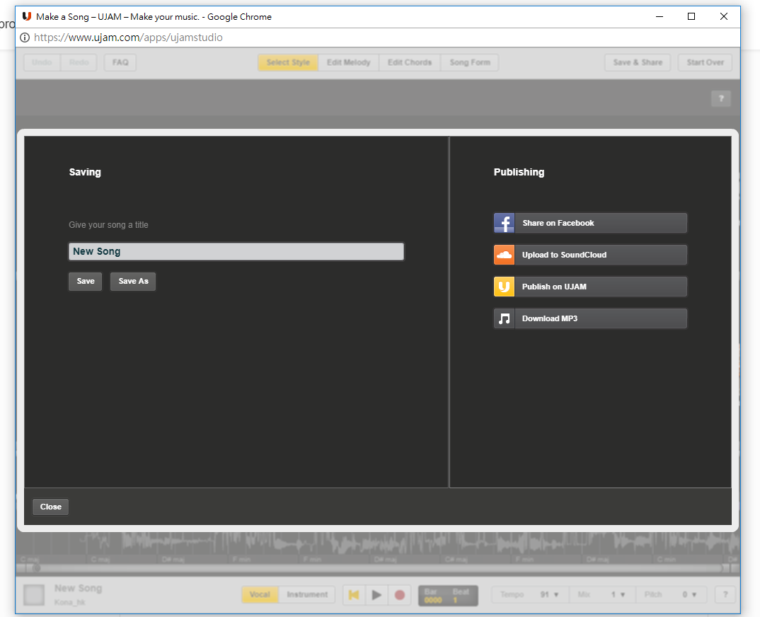Start recording with the red button

(399, 594)
